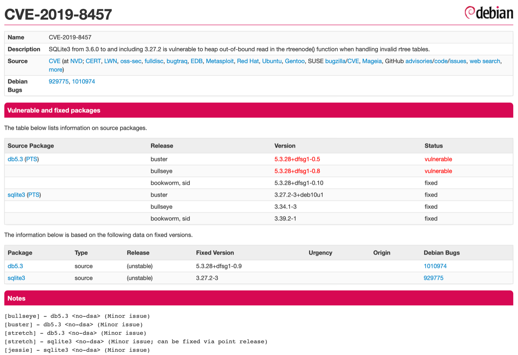This screenshot has height=355, width=518.
Task: Open db5.3 link in fixed versions table
Action: click(x=15, y=266)
